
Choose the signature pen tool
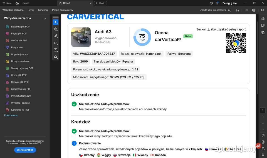pos(56,57)
